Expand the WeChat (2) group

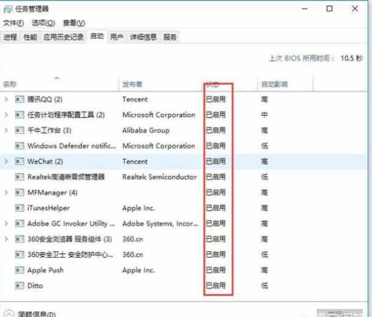[7, 162]
